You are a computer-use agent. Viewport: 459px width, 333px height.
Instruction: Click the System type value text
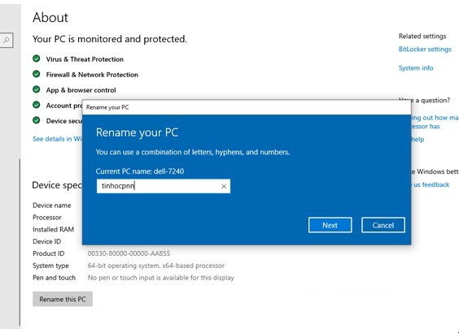pyautogui.click(x=156, y=266)
